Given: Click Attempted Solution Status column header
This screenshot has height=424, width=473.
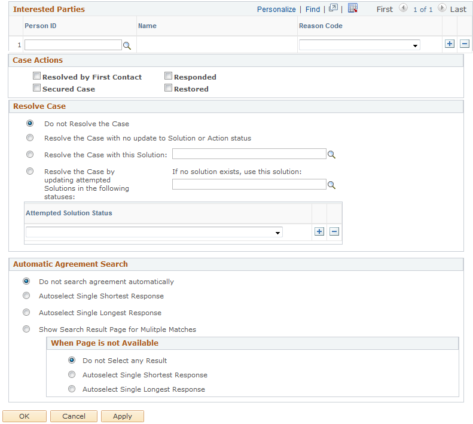Looking at the screenshot, I should tap(69, 213).
